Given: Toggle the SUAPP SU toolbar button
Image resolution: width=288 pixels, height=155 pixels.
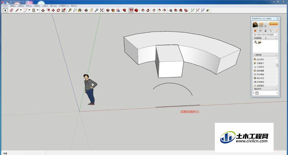Looking at the screenshot, I should point(131,10).
